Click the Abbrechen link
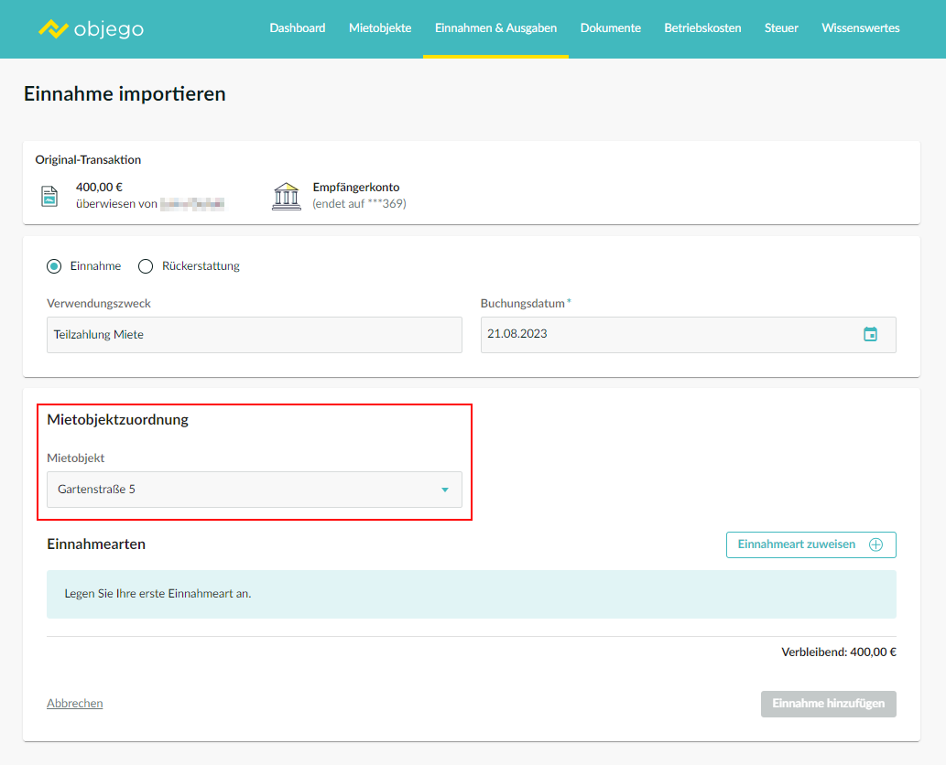The image size is (946, 765). coord(74,704)
